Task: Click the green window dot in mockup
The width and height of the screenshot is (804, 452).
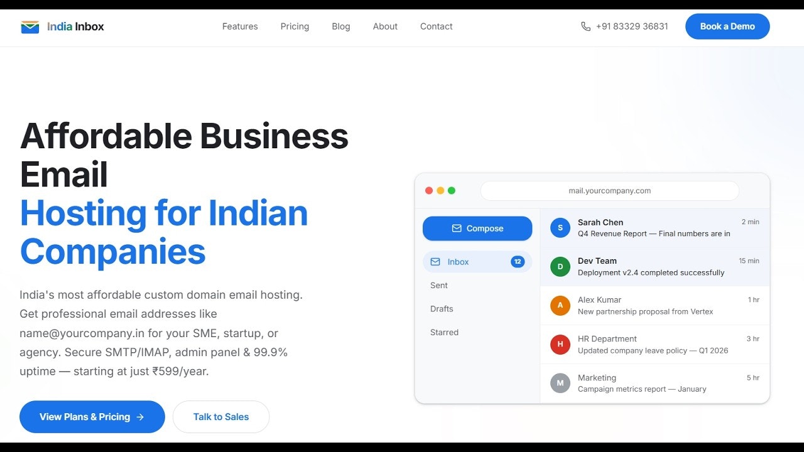Action: [x=452, y=191]
